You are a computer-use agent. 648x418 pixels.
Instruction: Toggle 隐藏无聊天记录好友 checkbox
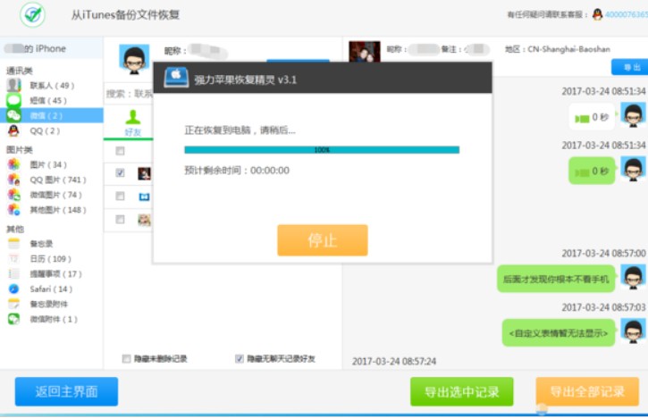point(239,359)
